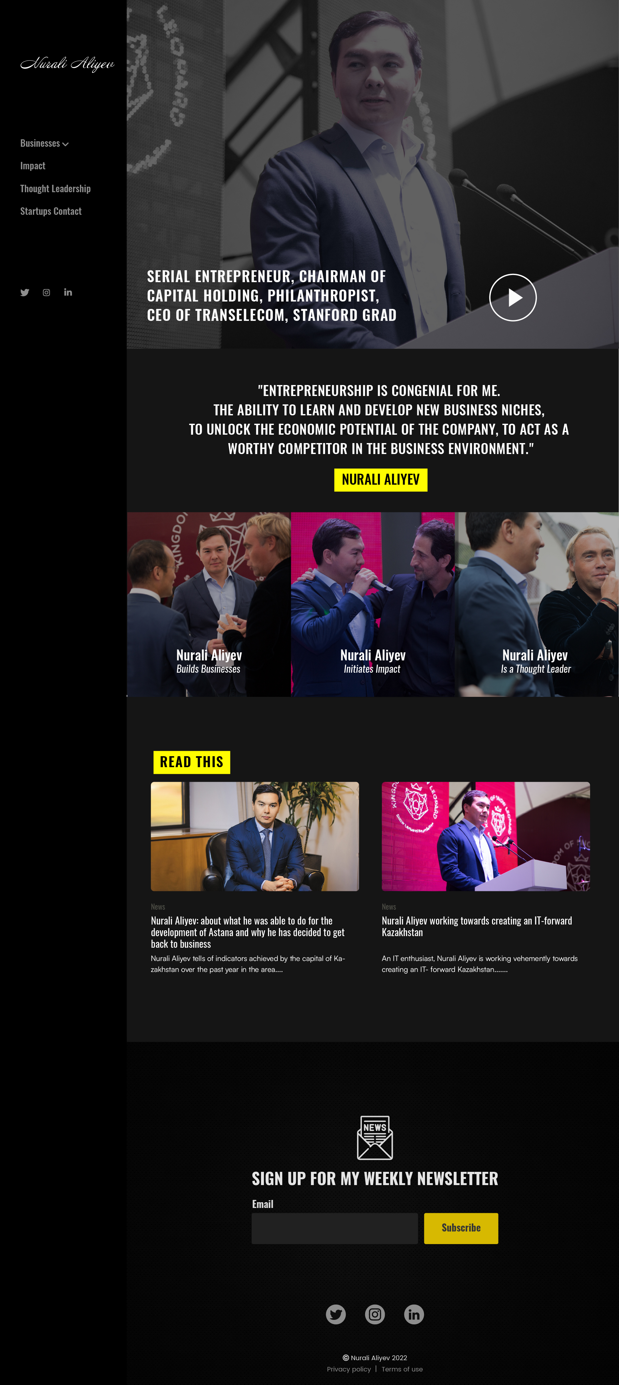
Task: Click the Subscribe button
Action: (x=461, y=1228)
